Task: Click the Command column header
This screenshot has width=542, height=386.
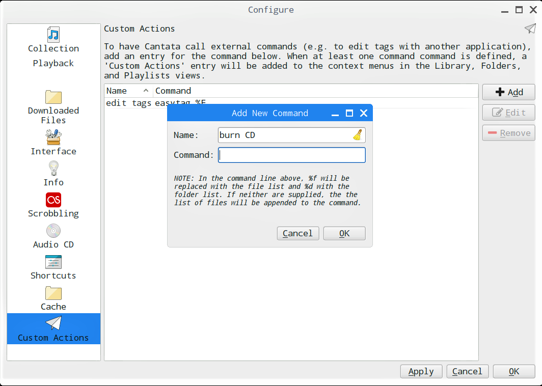Action: [x=315, y=91]
